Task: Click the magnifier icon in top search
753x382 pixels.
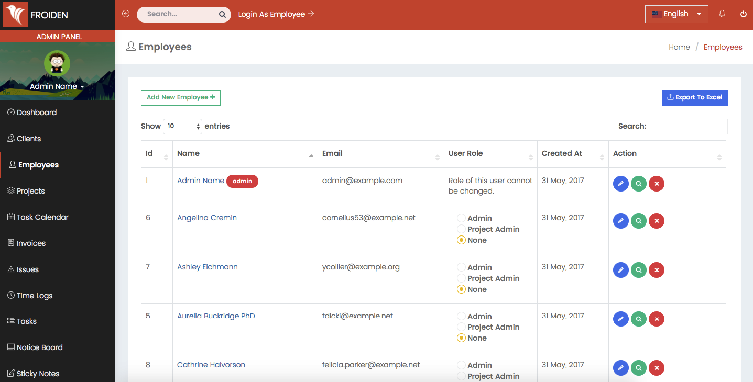Action: point(222,15)
